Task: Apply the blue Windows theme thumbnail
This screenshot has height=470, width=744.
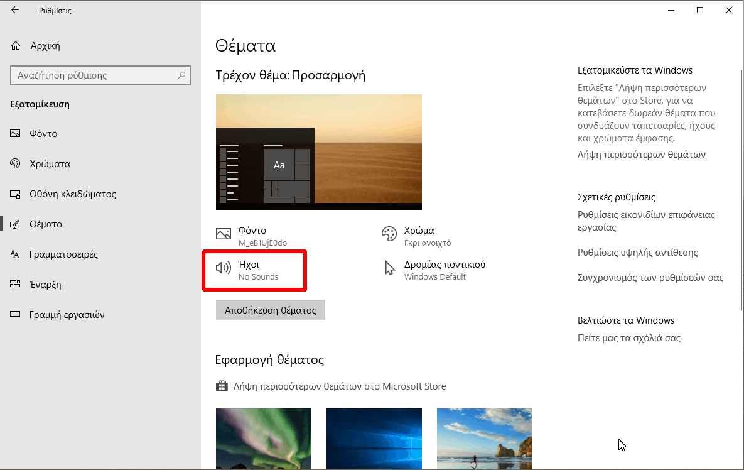Action: click(374, 439)
